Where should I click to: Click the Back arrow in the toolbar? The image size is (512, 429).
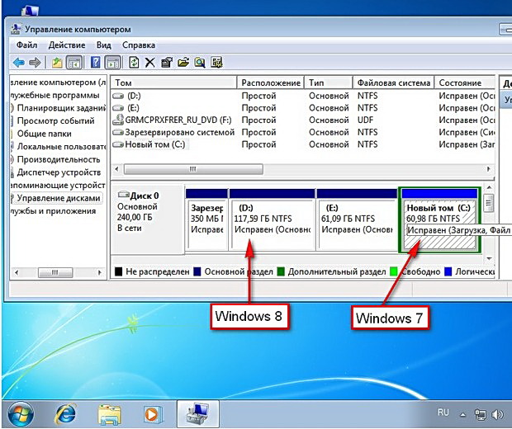(x=18, y=63)
